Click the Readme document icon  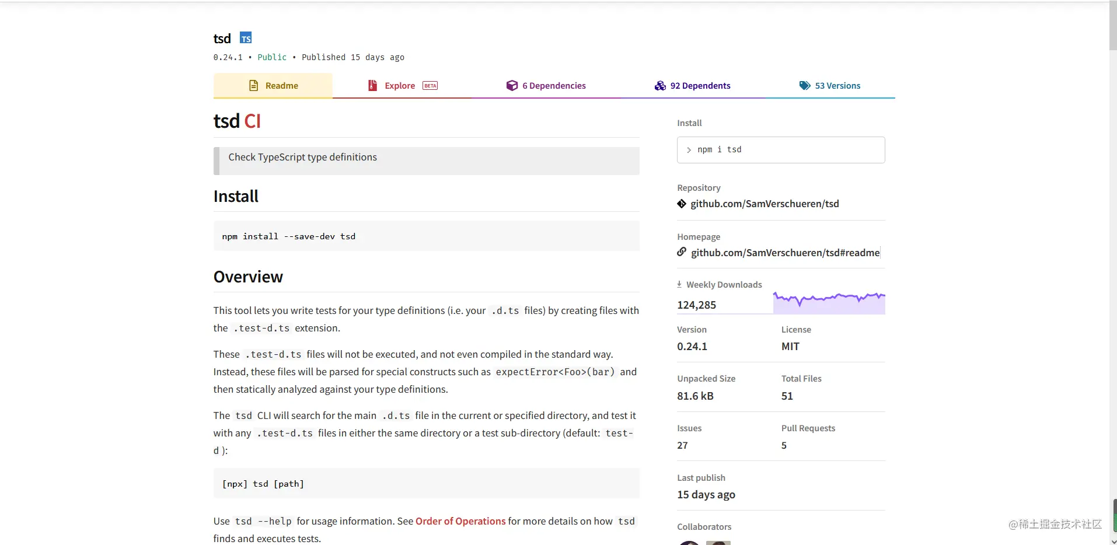[x=254, y=86]
